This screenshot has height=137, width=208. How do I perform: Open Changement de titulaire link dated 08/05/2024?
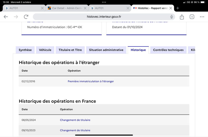(x=75, y=120)
